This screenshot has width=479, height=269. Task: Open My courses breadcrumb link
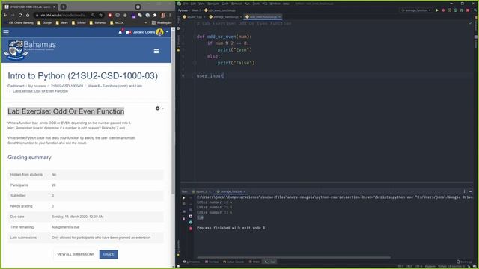(x=37, y=86)
